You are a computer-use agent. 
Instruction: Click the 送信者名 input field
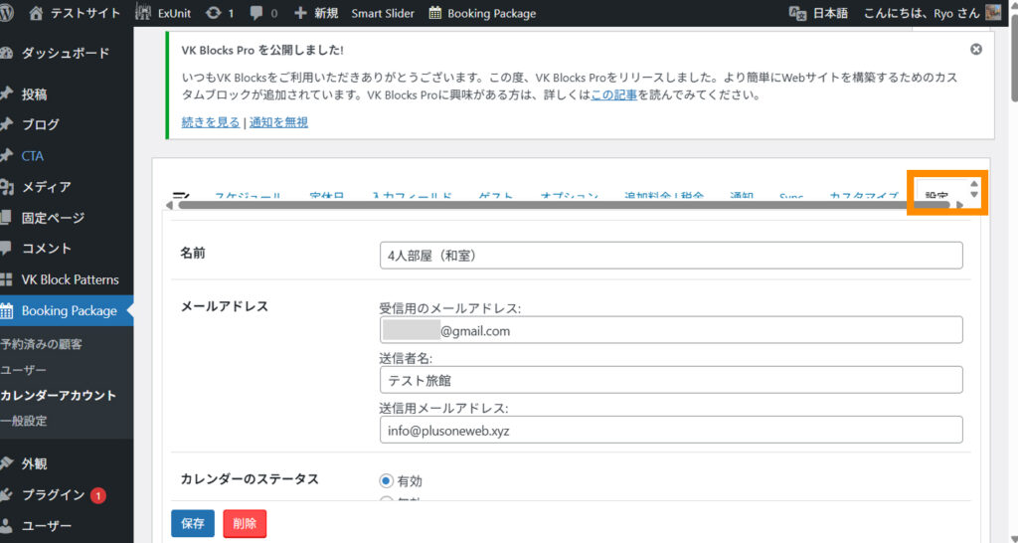point(671,380)
